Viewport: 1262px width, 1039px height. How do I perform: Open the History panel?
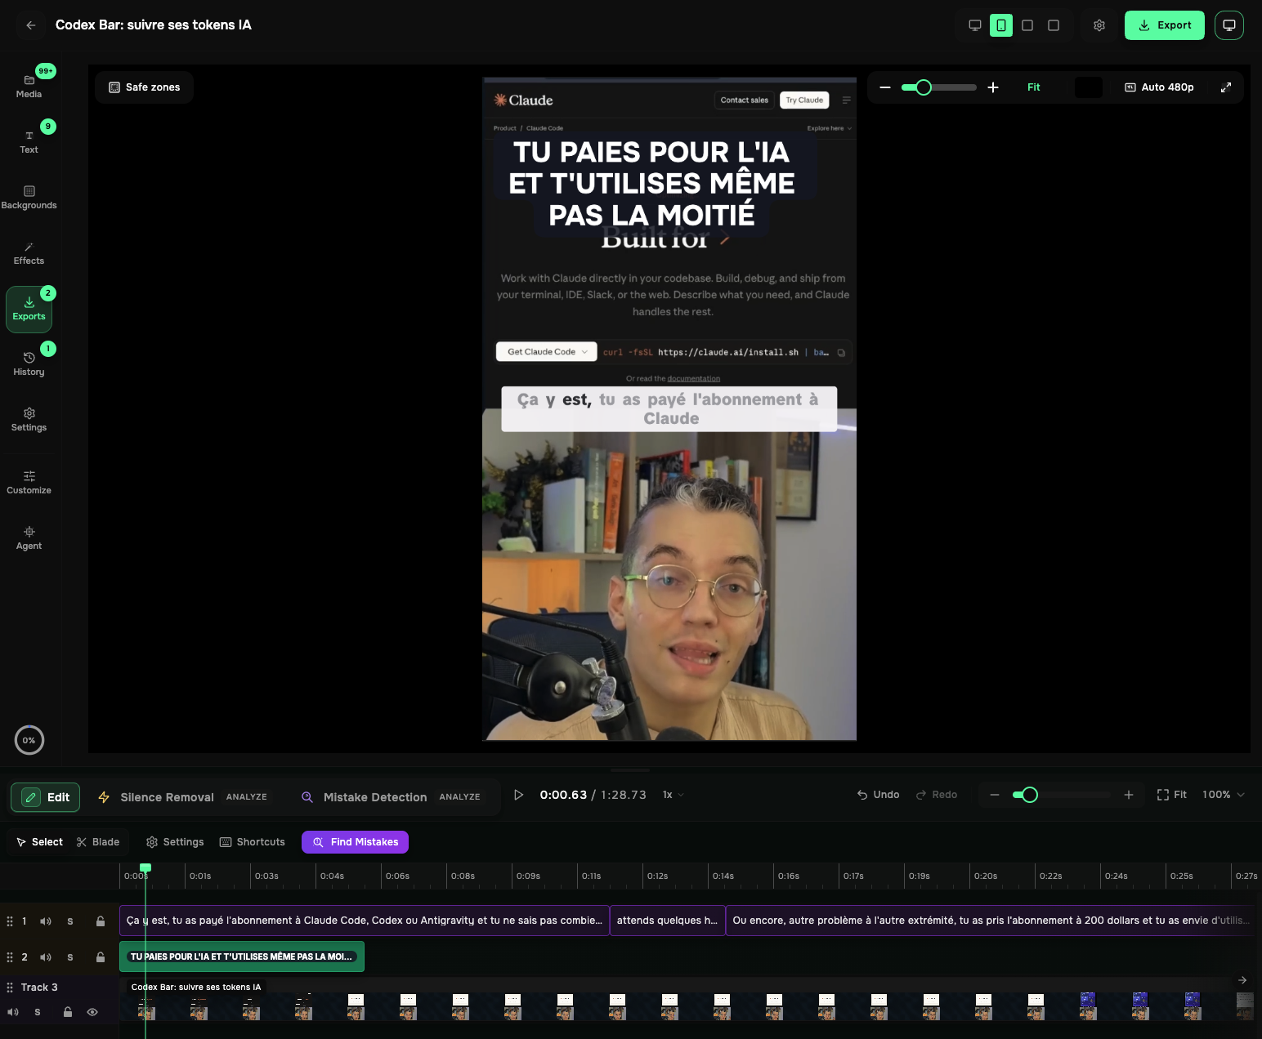click(x=29, y=364)
